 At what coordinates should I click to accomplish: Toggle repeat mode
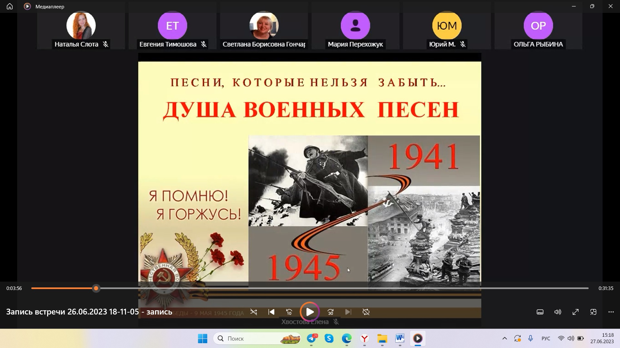click(x=366, y=312)
